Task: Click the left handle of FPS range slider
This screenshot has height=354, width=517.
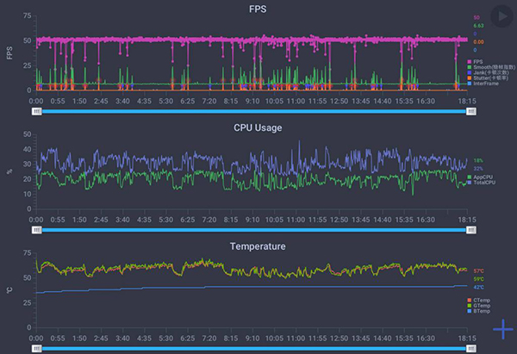Action: pos(36,111)
